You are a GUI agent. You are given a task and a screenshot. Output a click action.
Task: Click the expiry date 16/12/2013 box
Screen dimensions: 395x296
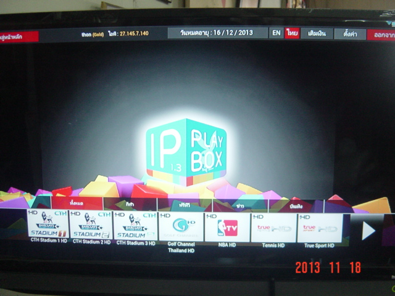(218, 33)
